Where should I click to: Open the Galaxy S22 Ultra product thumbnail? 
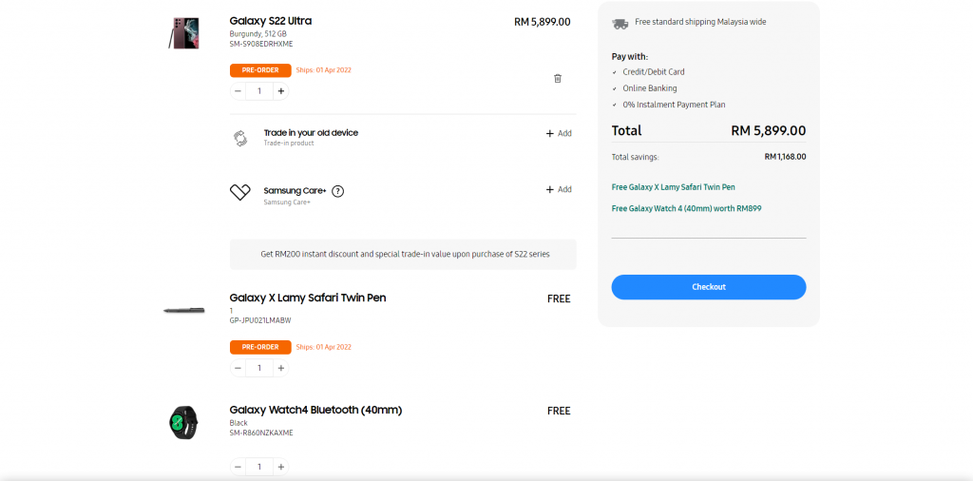(182, 33)
